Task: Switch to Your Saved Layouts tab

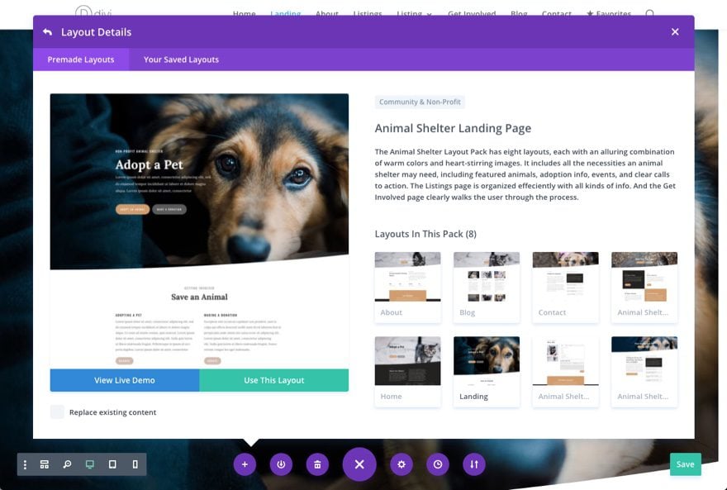Action: pyautogui.click(x=181, y=59)
